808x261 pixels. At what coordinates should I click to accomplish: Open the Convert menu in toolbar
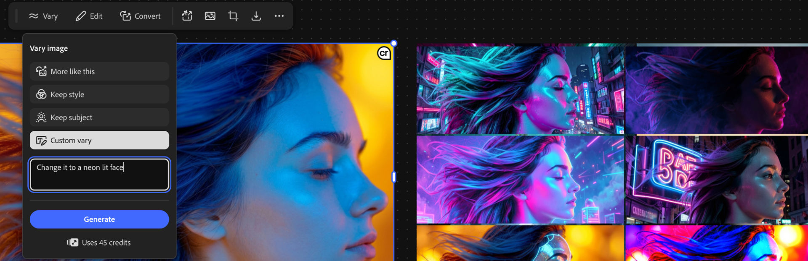[x=140, y=16]
